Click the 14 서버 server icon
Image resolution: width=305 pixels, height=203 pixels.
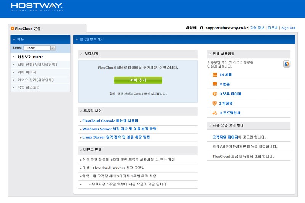215,74
